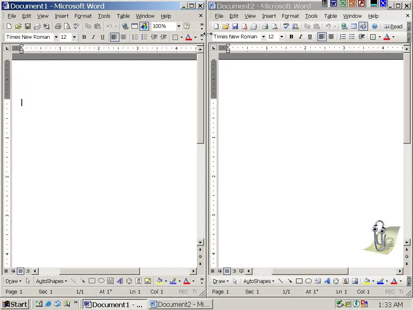Click Tables and Borders icon in Document1
Screen dimensions: 413x310
coord(135,26)
